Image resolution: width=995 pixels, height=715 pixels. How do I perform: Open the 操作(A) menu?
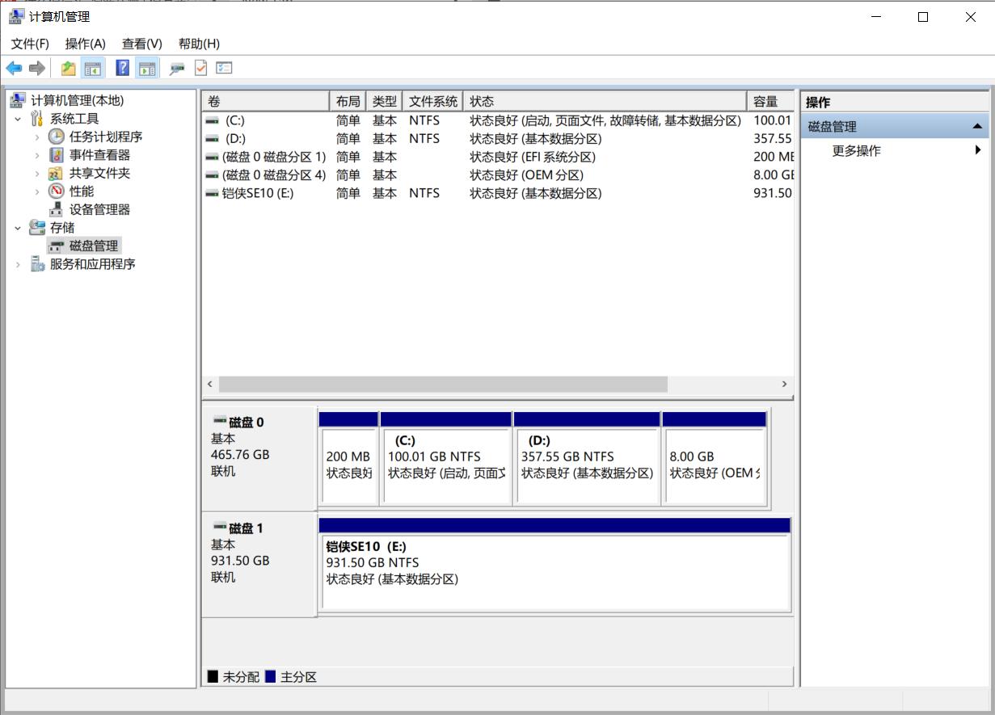point(84,44)
